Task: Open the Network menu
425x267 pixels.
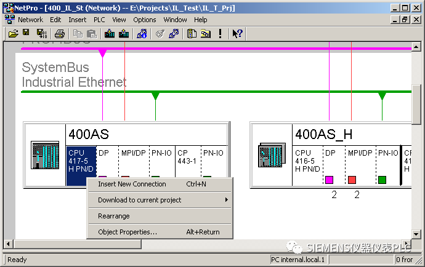Action: (x=30, y=20)
